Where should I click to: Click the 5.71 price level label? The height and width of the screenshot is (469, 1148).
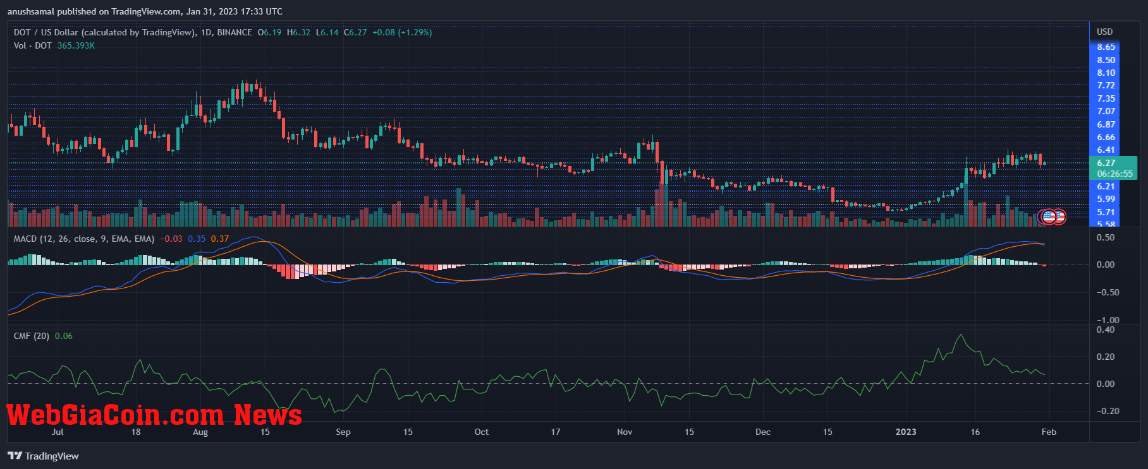click(x=1106, y=212)
